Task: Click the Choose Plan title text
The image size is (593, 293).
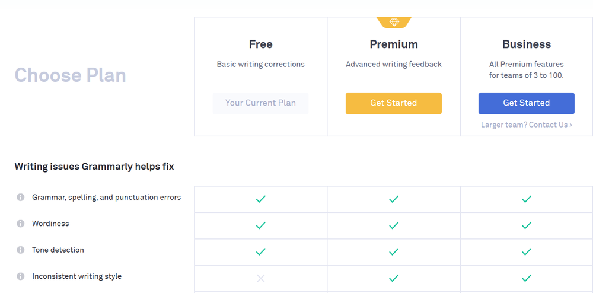Action: 70,75
